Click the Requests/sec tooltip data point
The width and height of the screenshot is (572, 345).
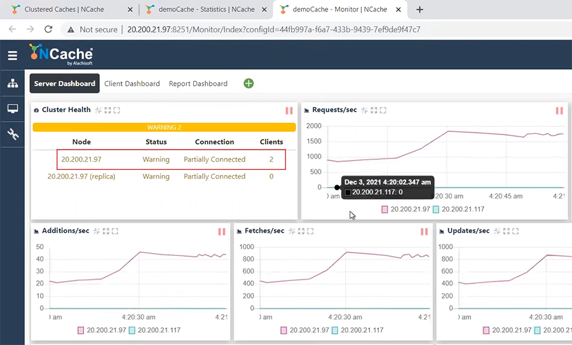(337, 188)
